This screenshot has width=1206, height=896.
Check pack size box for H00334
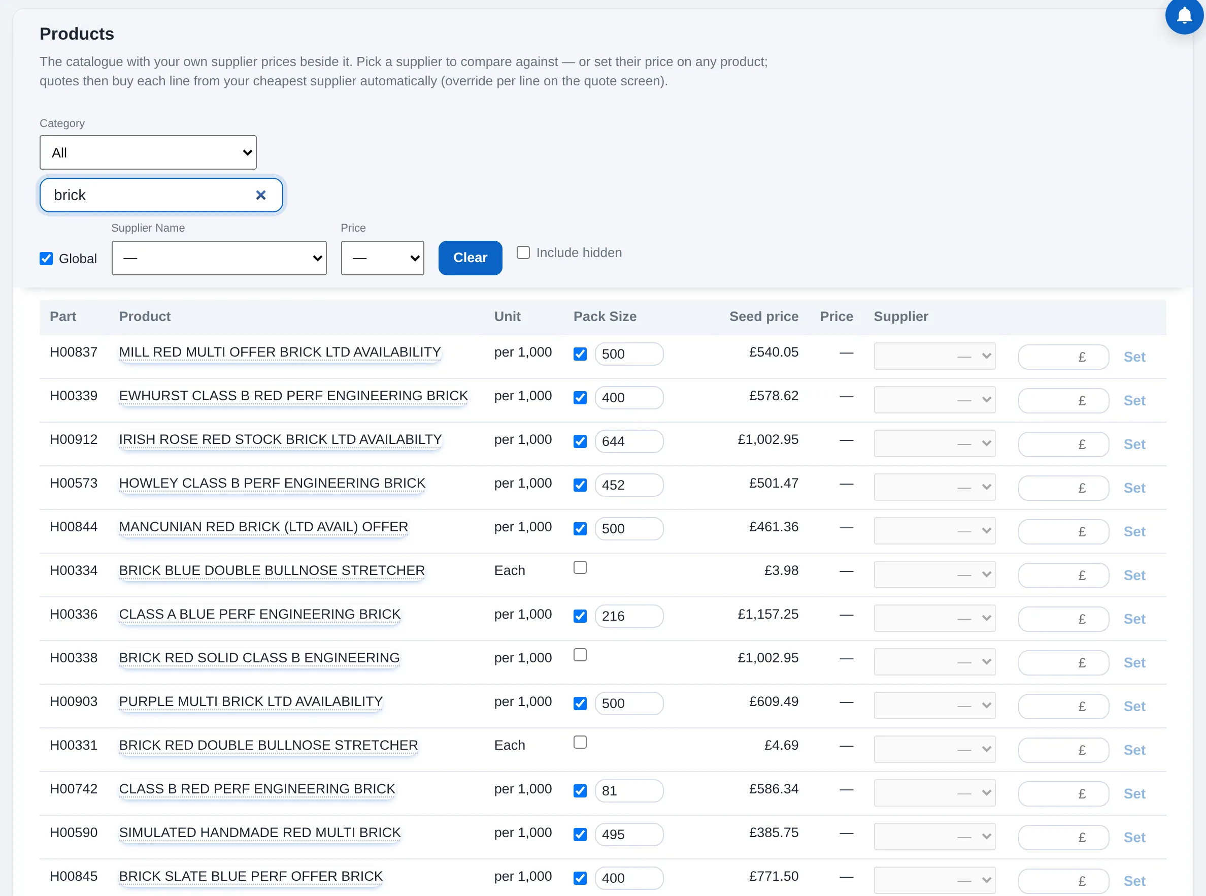pyautogui.click(x=580, y=568)
